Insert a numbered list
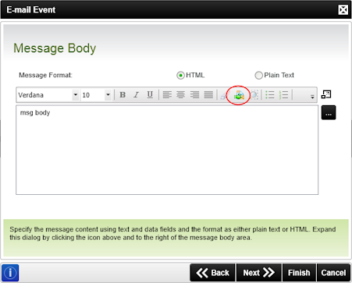The image size is (352, 283). (x=283, y=95)
